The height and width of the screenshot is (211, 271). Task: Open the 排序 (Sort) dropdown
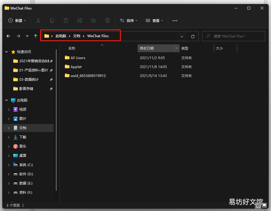(x=129, y=20)
